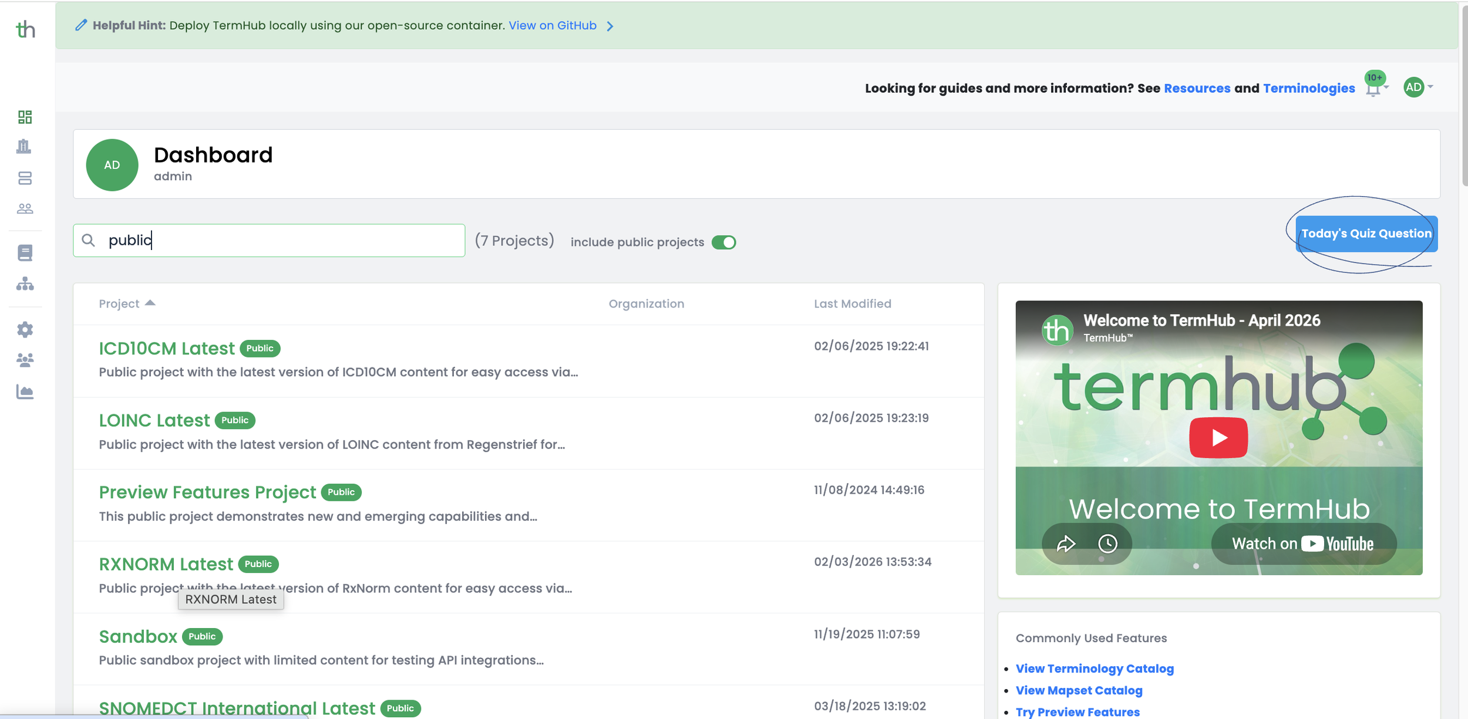The width and height of the screenshot is (1468, 719).
Task: Open the AD user account menu in the top bar
Action: coord(1418,87)
